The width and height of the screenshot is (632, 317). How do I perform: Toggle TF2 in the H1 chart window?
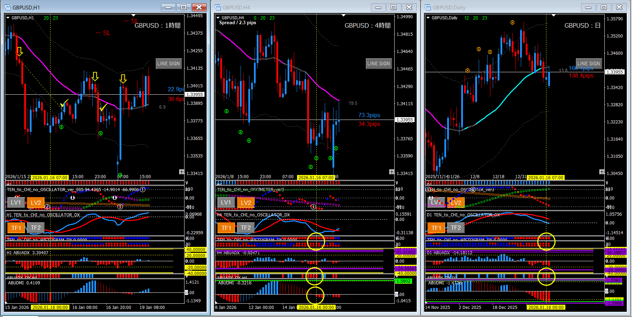(36, 228)
